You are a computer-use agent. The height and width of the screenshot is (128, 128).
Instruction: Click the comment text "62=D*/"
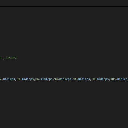12,58
